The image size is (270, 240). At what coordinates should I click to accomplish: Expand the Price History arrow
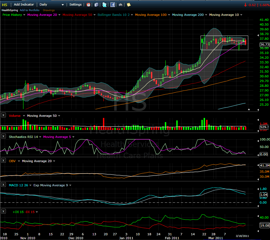tap(24, 15)
